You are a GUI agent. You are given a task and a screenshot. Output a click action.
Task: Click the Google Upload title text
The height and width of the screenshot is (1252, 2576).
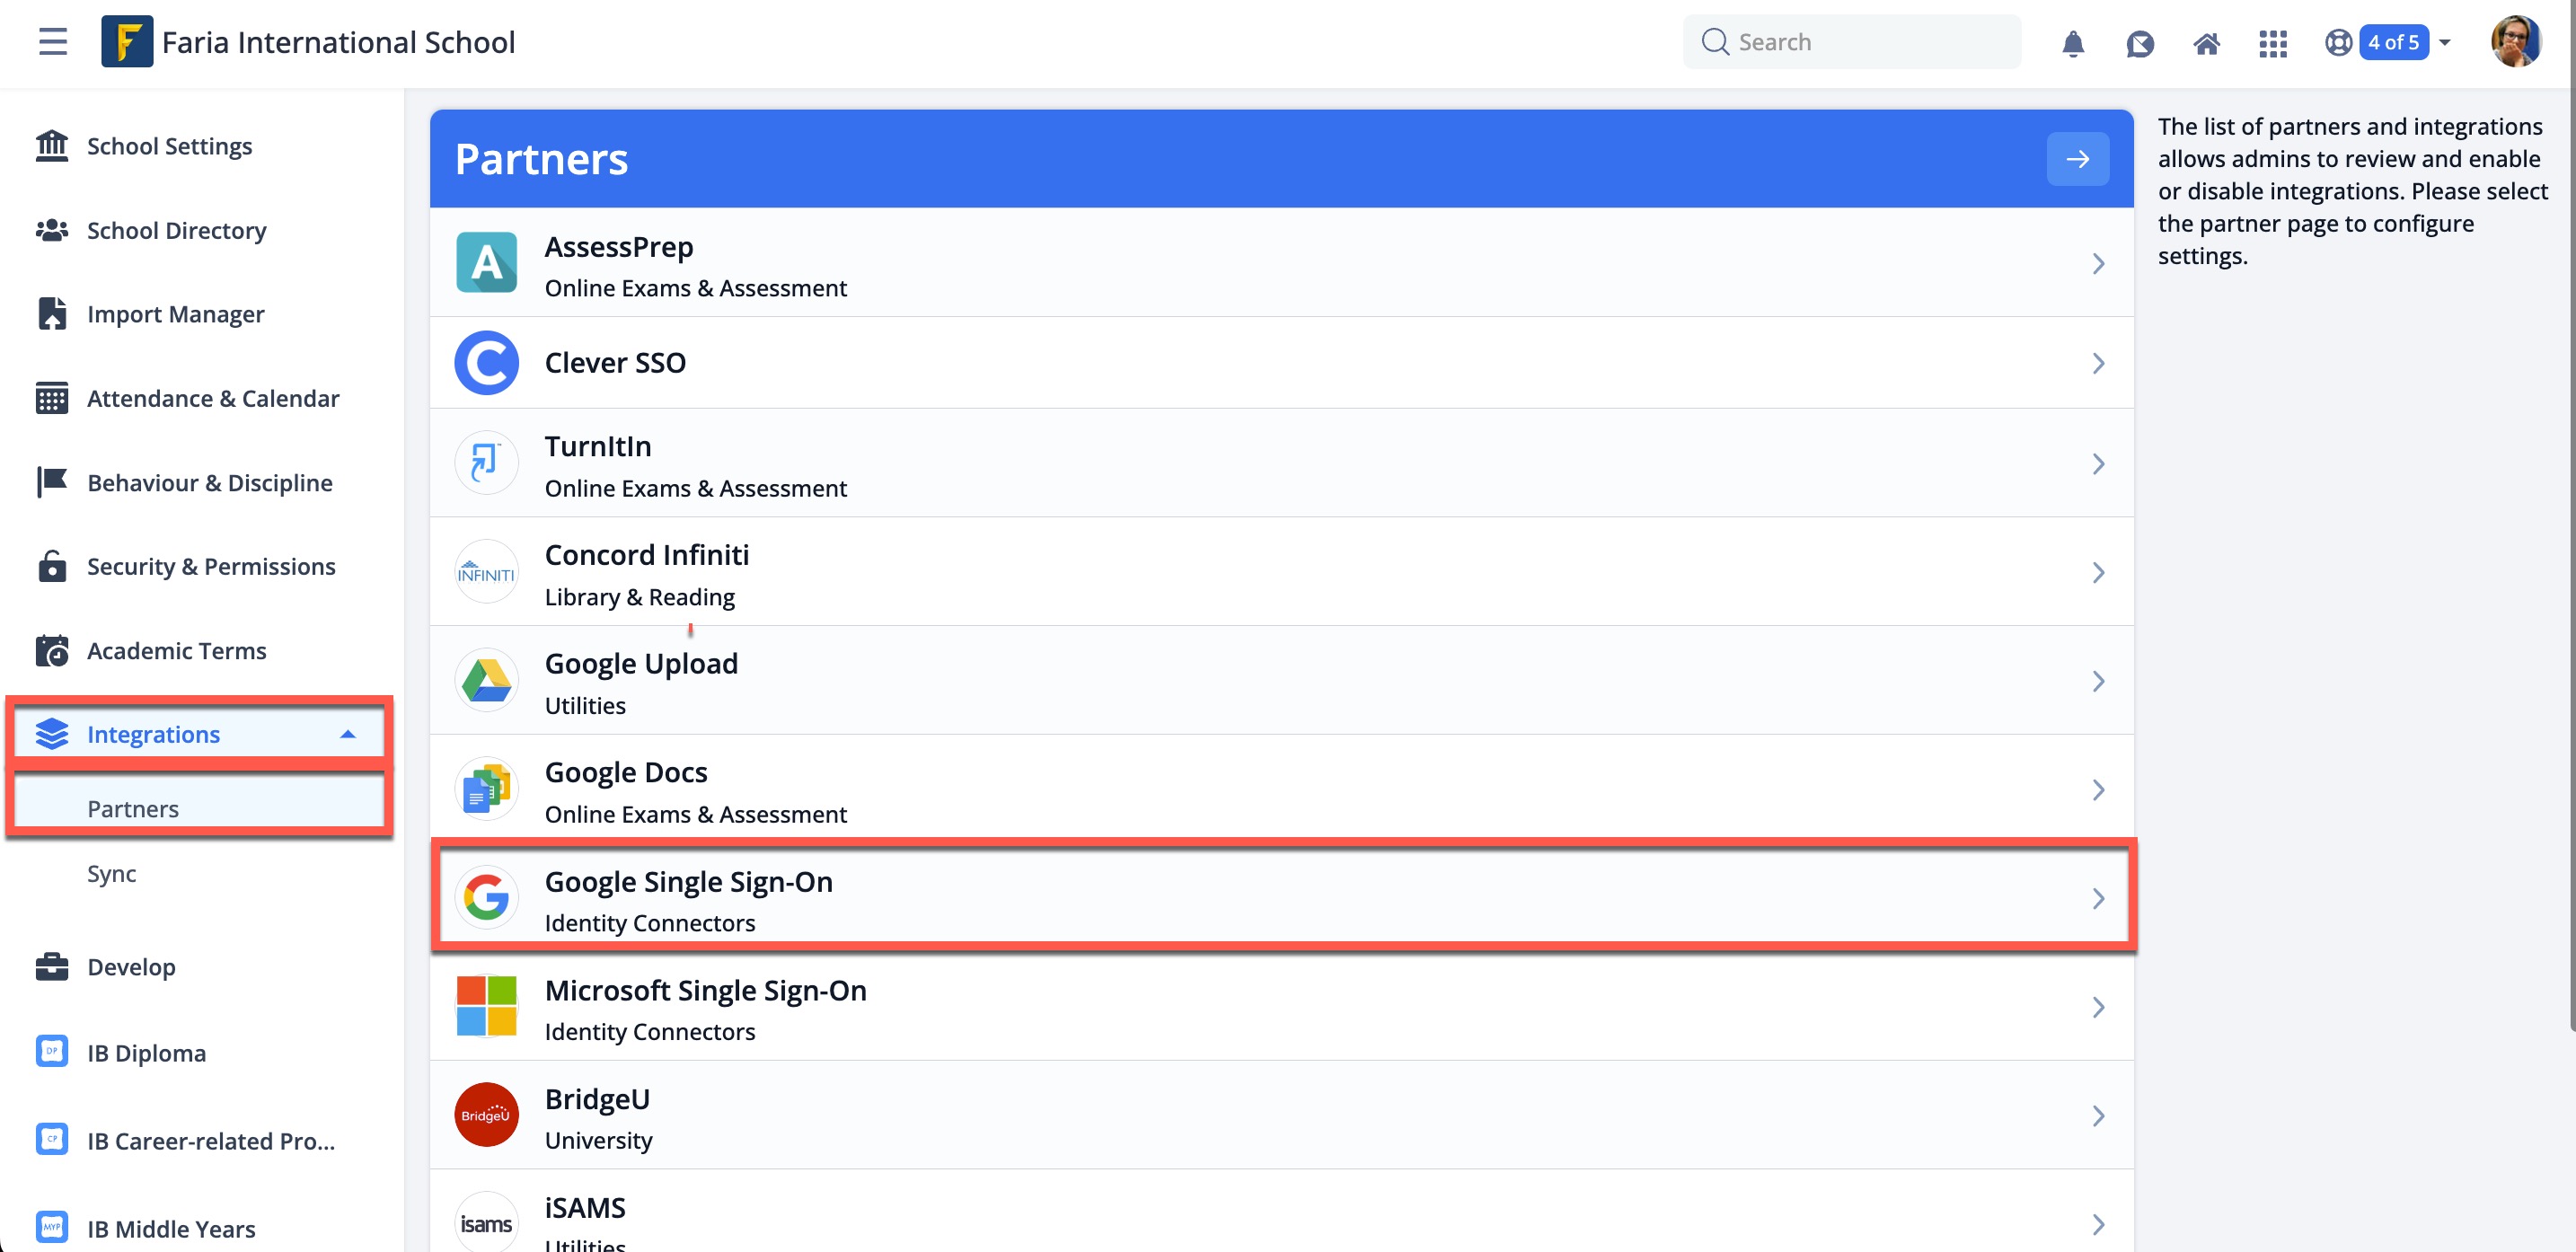pos(641,664)
